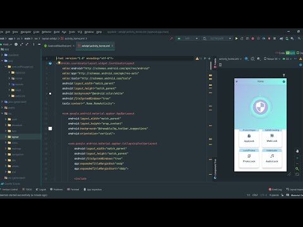Expand the layout folder under res

pos(6,137)
